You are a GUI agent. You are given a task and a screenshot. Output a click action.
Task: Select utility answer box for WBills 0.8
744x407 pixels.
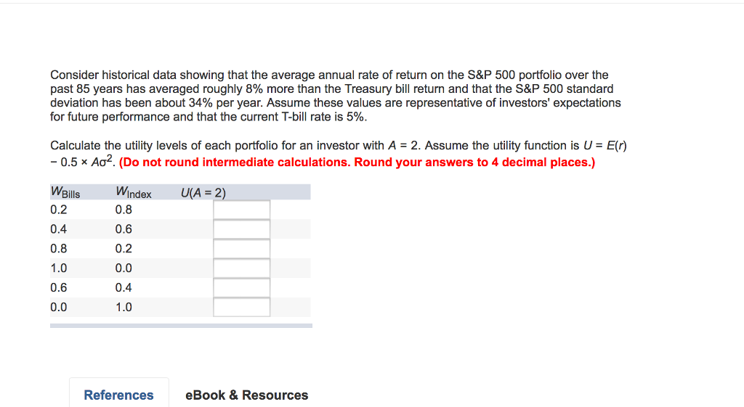[241, 249]
